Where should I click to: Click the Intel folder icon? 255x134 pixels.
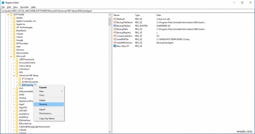click(x=14, y=46)
